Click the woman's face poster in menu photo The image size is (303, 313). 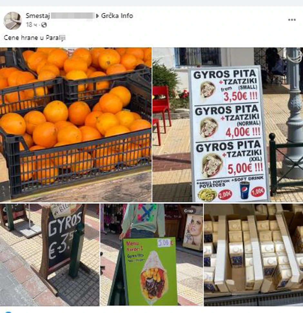click(x=193, y=232)
